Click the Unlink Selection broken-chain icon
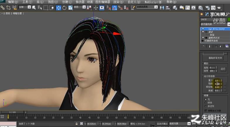Screen dimensions: 230x127 (x=8, y=8)
